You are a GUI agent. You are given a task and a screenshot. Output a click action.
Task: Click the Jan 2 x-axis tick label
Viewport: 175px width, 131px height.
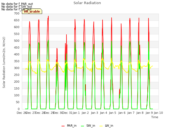pyautogui.click(x=85, y=113)
